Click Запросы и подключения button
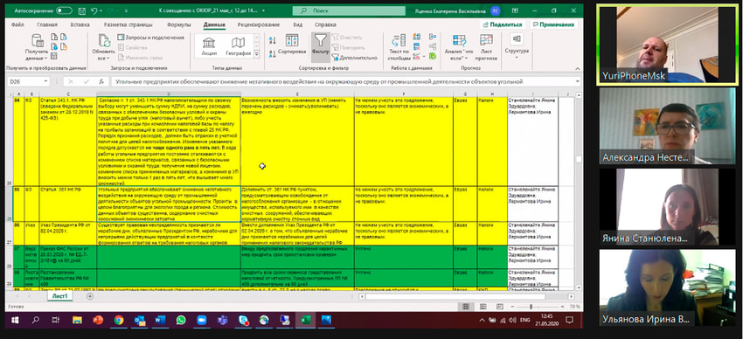The width and height of the screenshot is (743, 339). click(x=150, y=38)
